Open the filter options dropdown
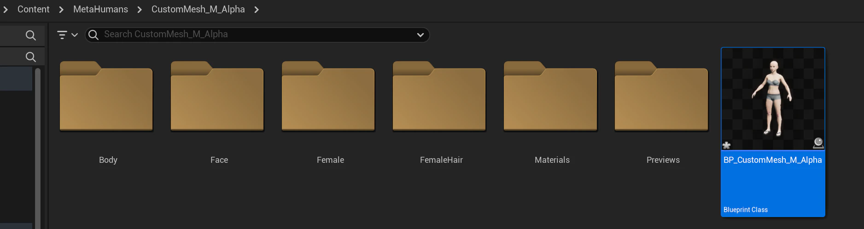864x229 pixels. coord(67,34)
